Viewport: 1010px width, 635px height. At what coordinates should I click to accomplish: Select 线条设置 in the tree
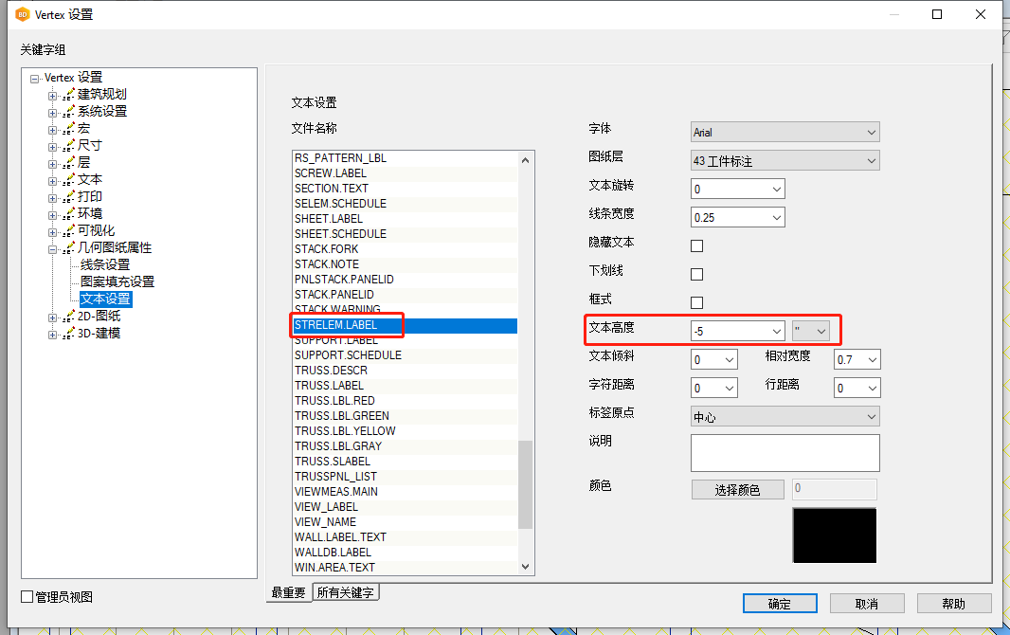[105, 264]
